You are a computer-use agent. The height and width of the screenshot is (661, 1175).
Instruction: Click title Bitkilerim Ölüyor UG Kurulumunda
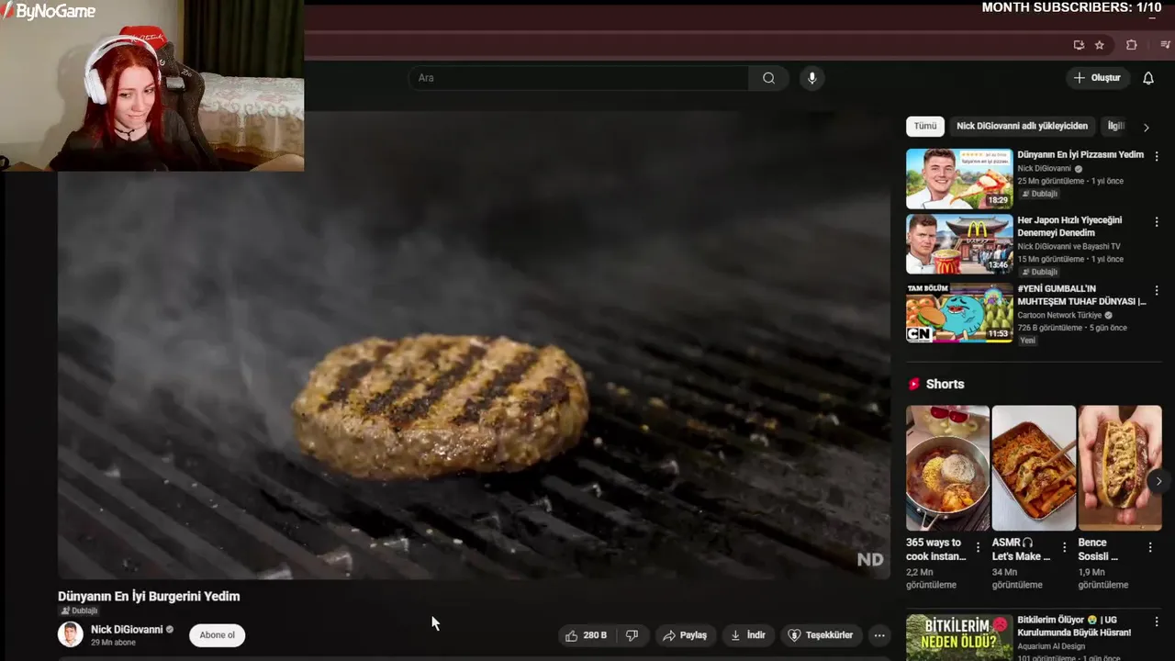1074,626
